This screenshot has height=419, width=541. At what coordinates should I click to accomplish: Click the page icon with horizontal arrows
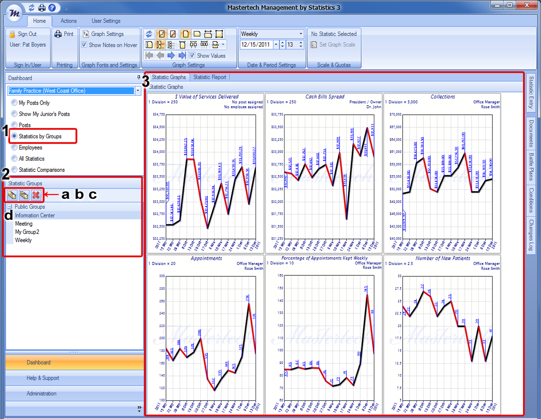point(208,34)
